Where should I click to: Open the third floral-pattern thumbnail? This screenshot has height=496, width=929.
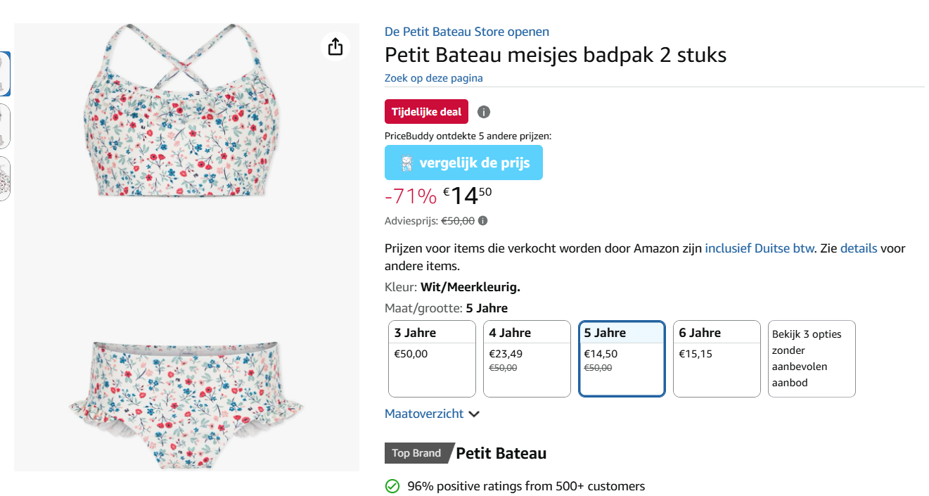(4, 178)
